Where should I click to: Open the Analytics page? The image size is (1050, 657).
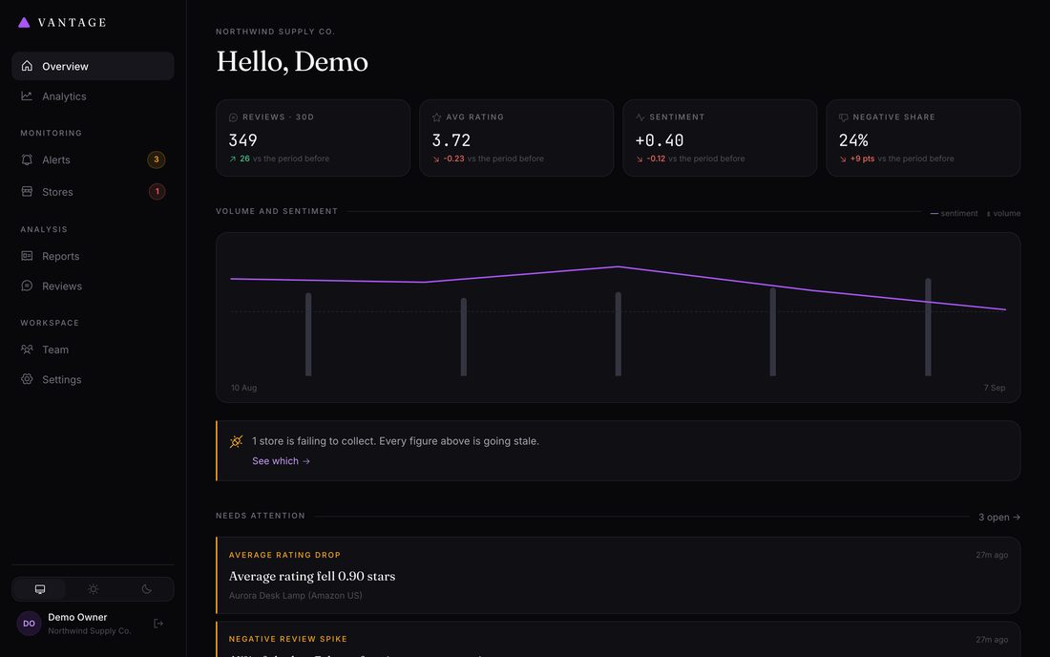[x=94, y=95]
